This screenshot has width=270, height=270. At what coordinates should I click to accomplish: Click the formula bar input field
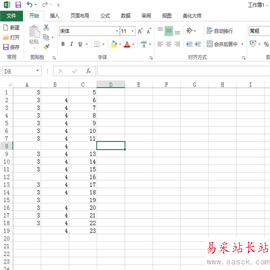(184, 71)
